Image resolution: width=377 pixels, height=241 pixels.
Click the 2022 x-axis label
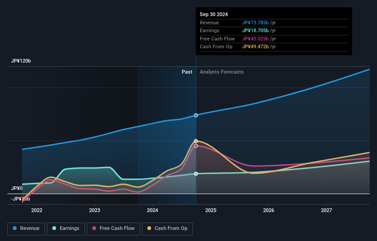tap(37, 210)
